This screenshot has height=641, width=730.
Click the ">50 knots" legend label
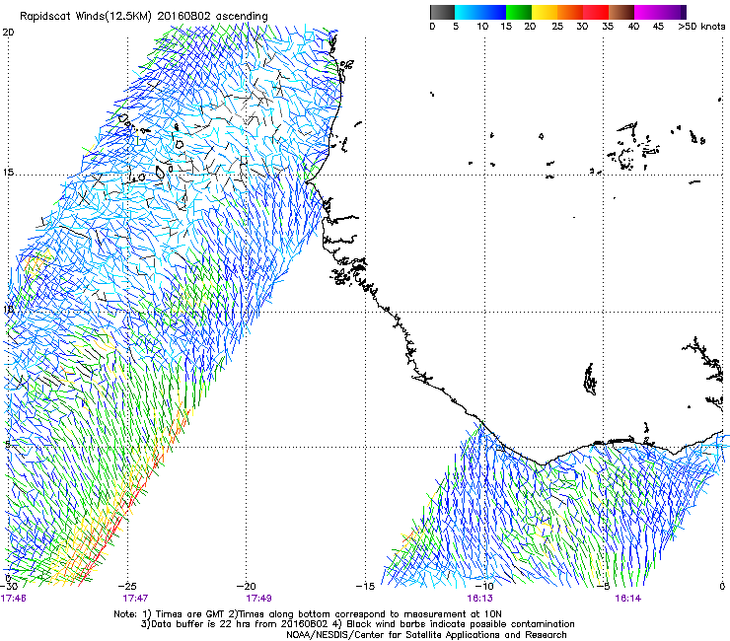point(701,27)
